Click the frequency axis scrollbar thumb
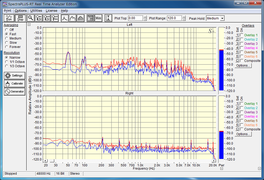The height and width of the screenshot is (180, 264). [52, 161]
